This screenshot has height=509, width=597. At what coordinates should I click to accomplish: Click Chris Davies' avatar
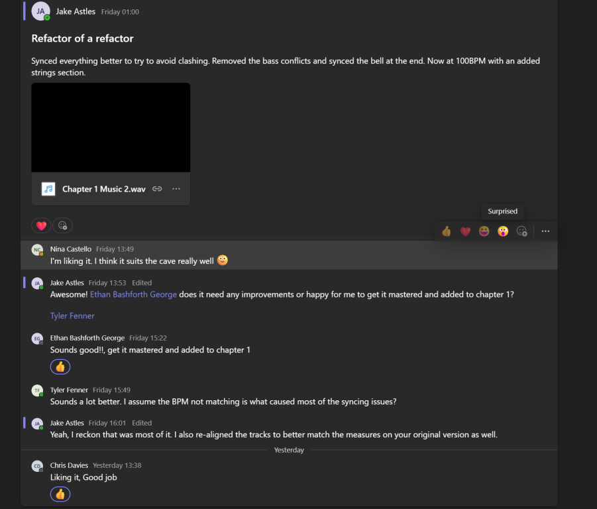37,466
